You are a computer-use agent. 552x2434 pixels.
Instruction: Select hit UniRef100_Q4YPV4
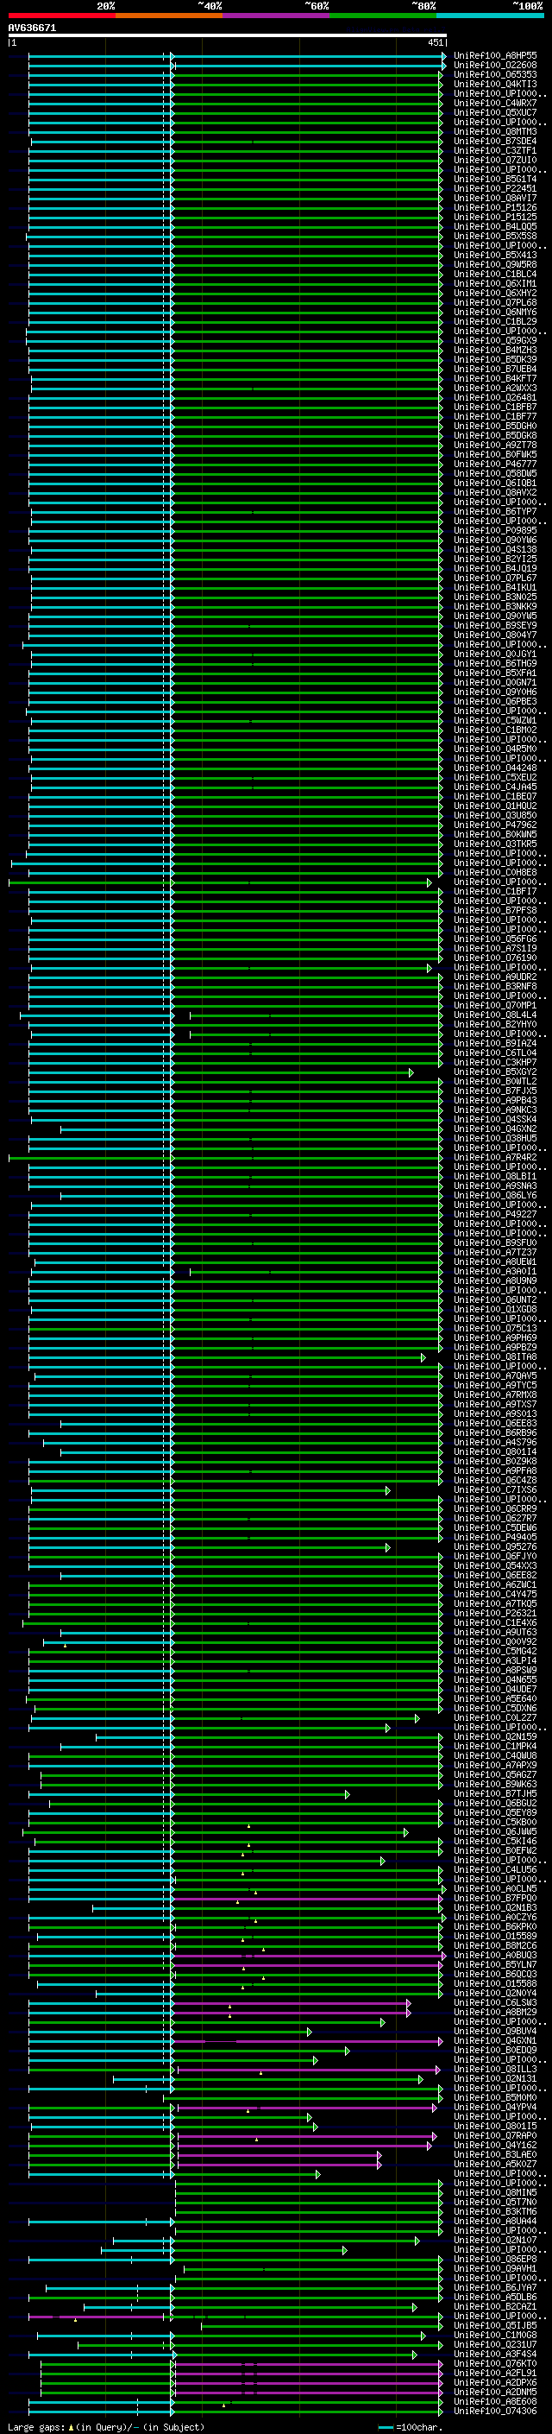click(495, 2106)
